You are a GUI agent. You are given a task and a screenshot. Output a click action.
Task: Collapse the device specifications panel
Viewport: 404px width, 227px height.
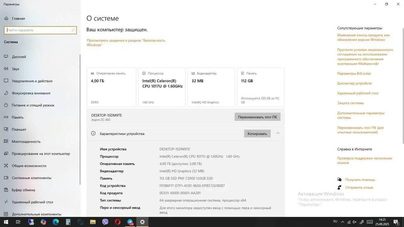click(278, 133)
